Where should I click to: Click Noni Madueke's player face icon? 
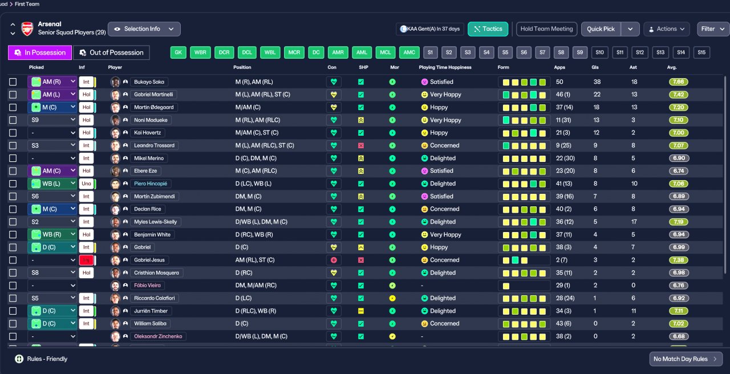116,120
